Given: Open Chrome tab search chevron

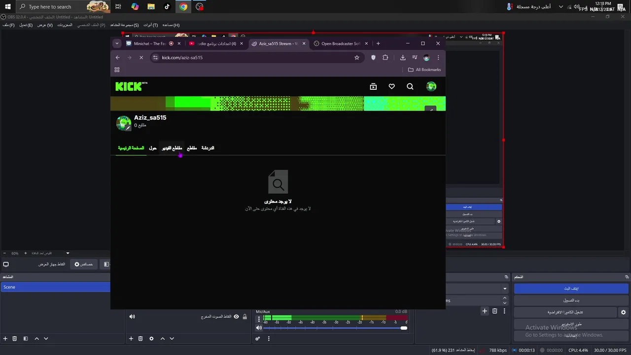Looking at the screenshot, I should click(x=117, y=43).
